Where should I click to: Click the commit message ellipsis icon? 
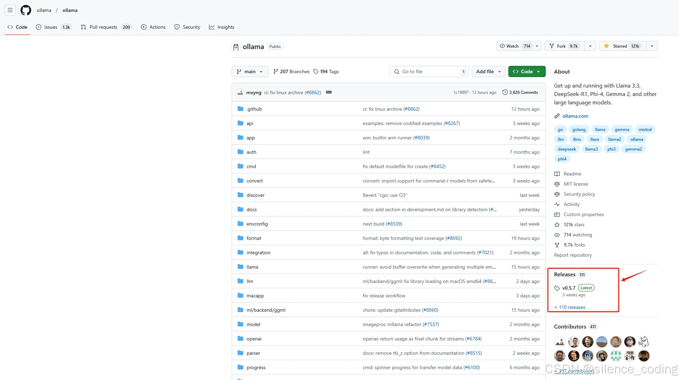pos(328,92)
